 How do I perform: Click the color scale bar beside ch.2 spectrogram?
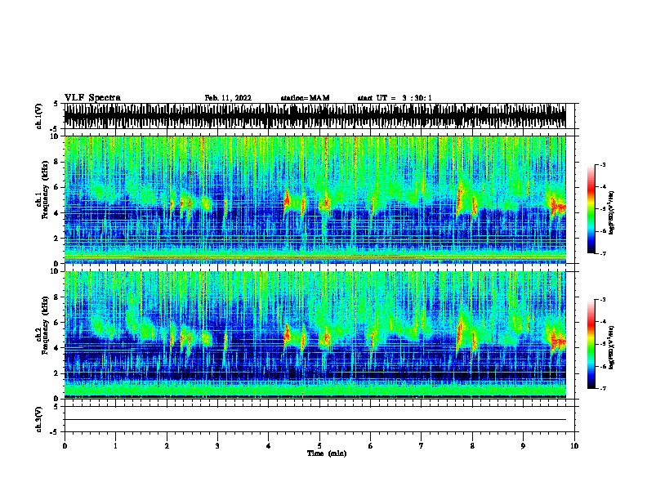click(591, 344)
